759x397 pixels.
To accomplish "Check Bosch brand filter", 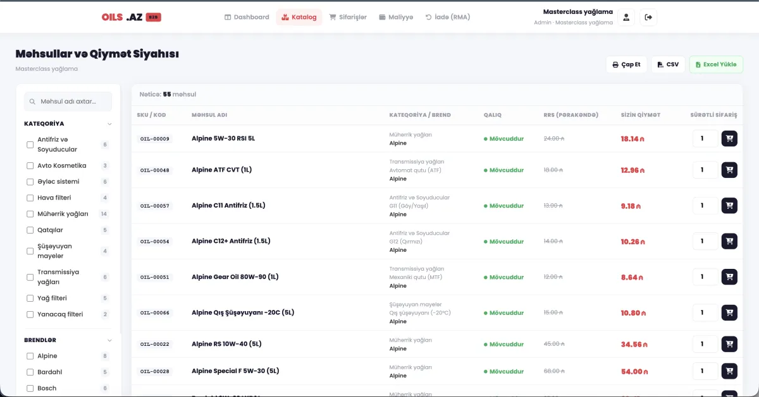I will point(30,388).
